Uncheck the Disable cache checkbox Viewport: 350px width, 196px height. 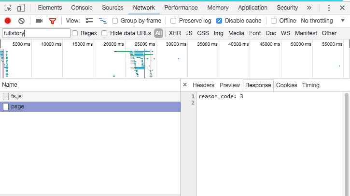[x=220, y=21]
